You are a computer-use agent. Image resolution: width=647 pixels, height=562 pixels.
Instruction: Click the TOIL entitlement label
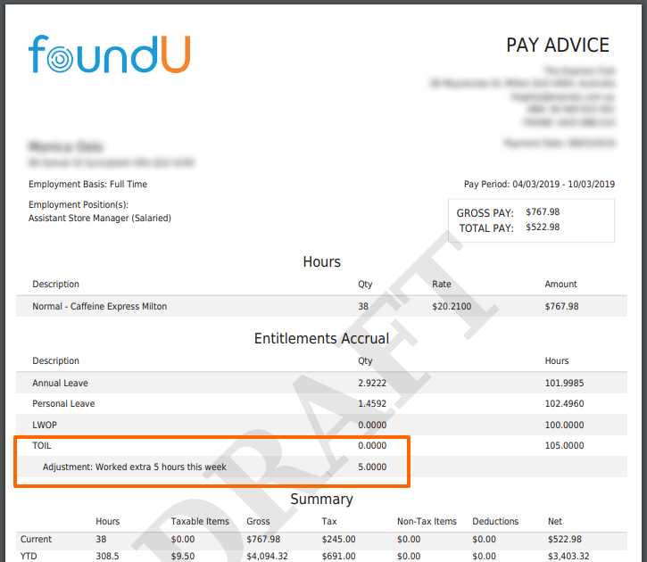click(x=43, y=445)
